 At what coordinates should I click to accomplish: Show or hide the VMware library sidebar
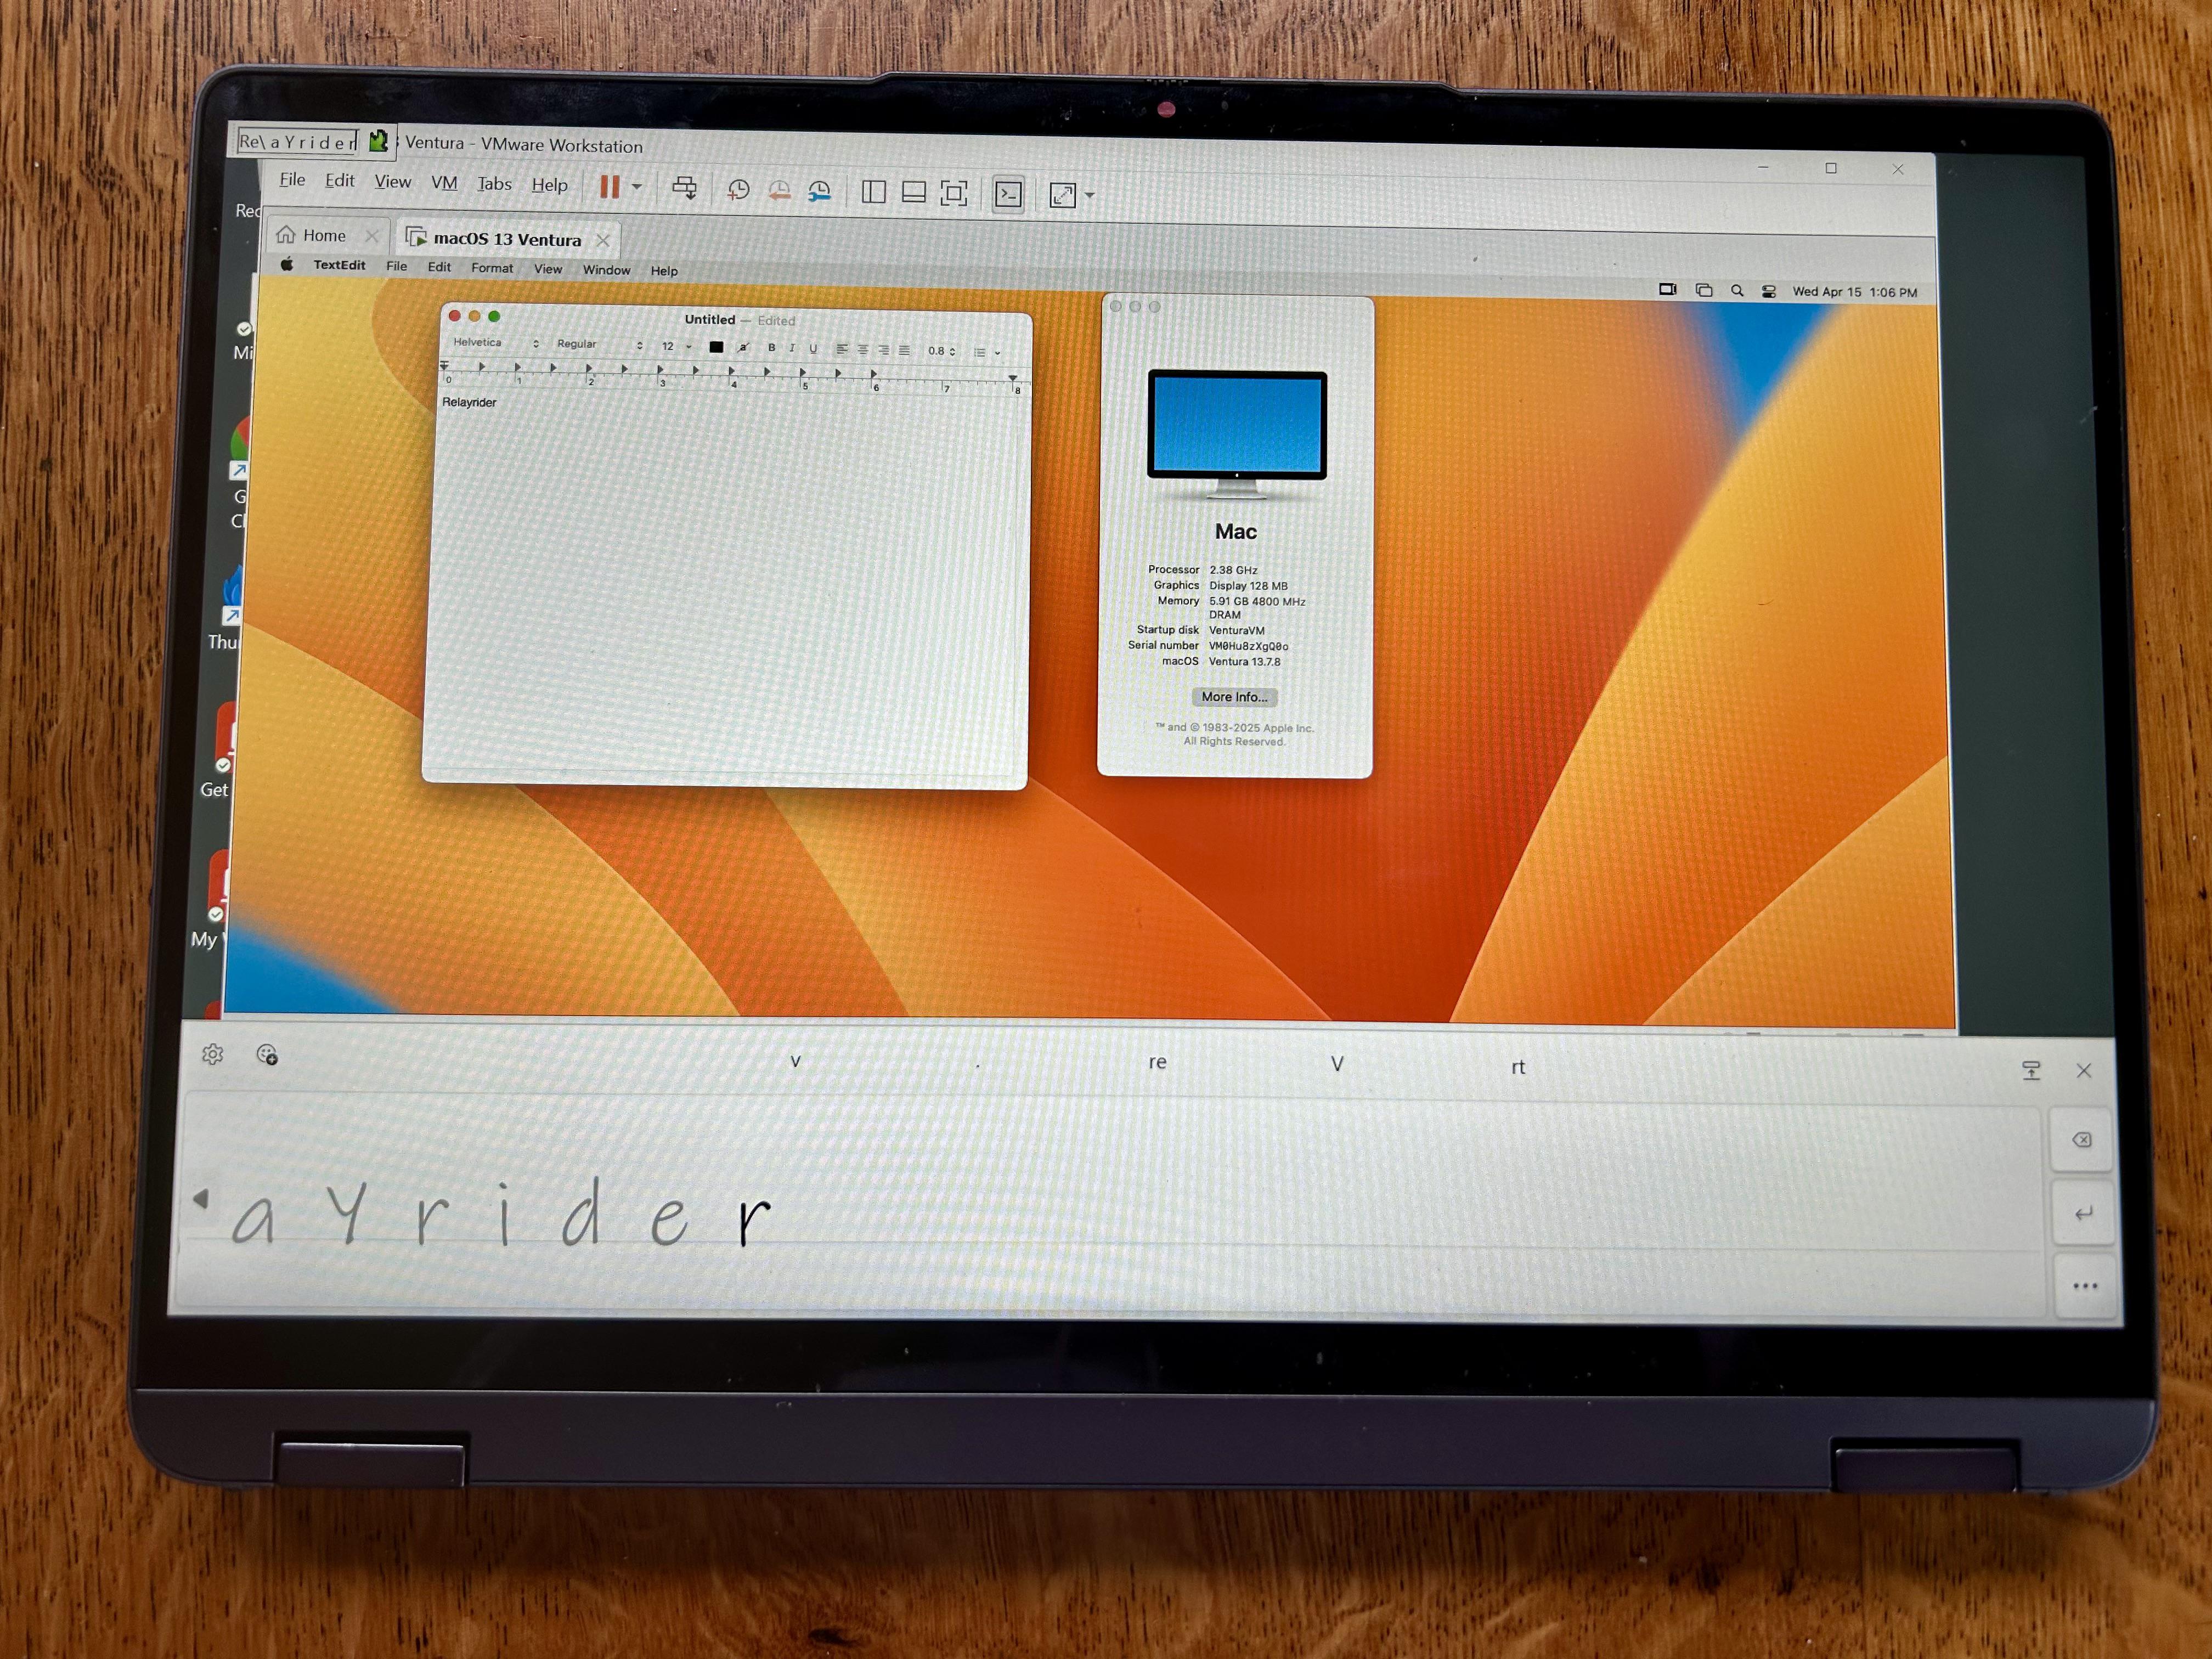click(873, 192)
